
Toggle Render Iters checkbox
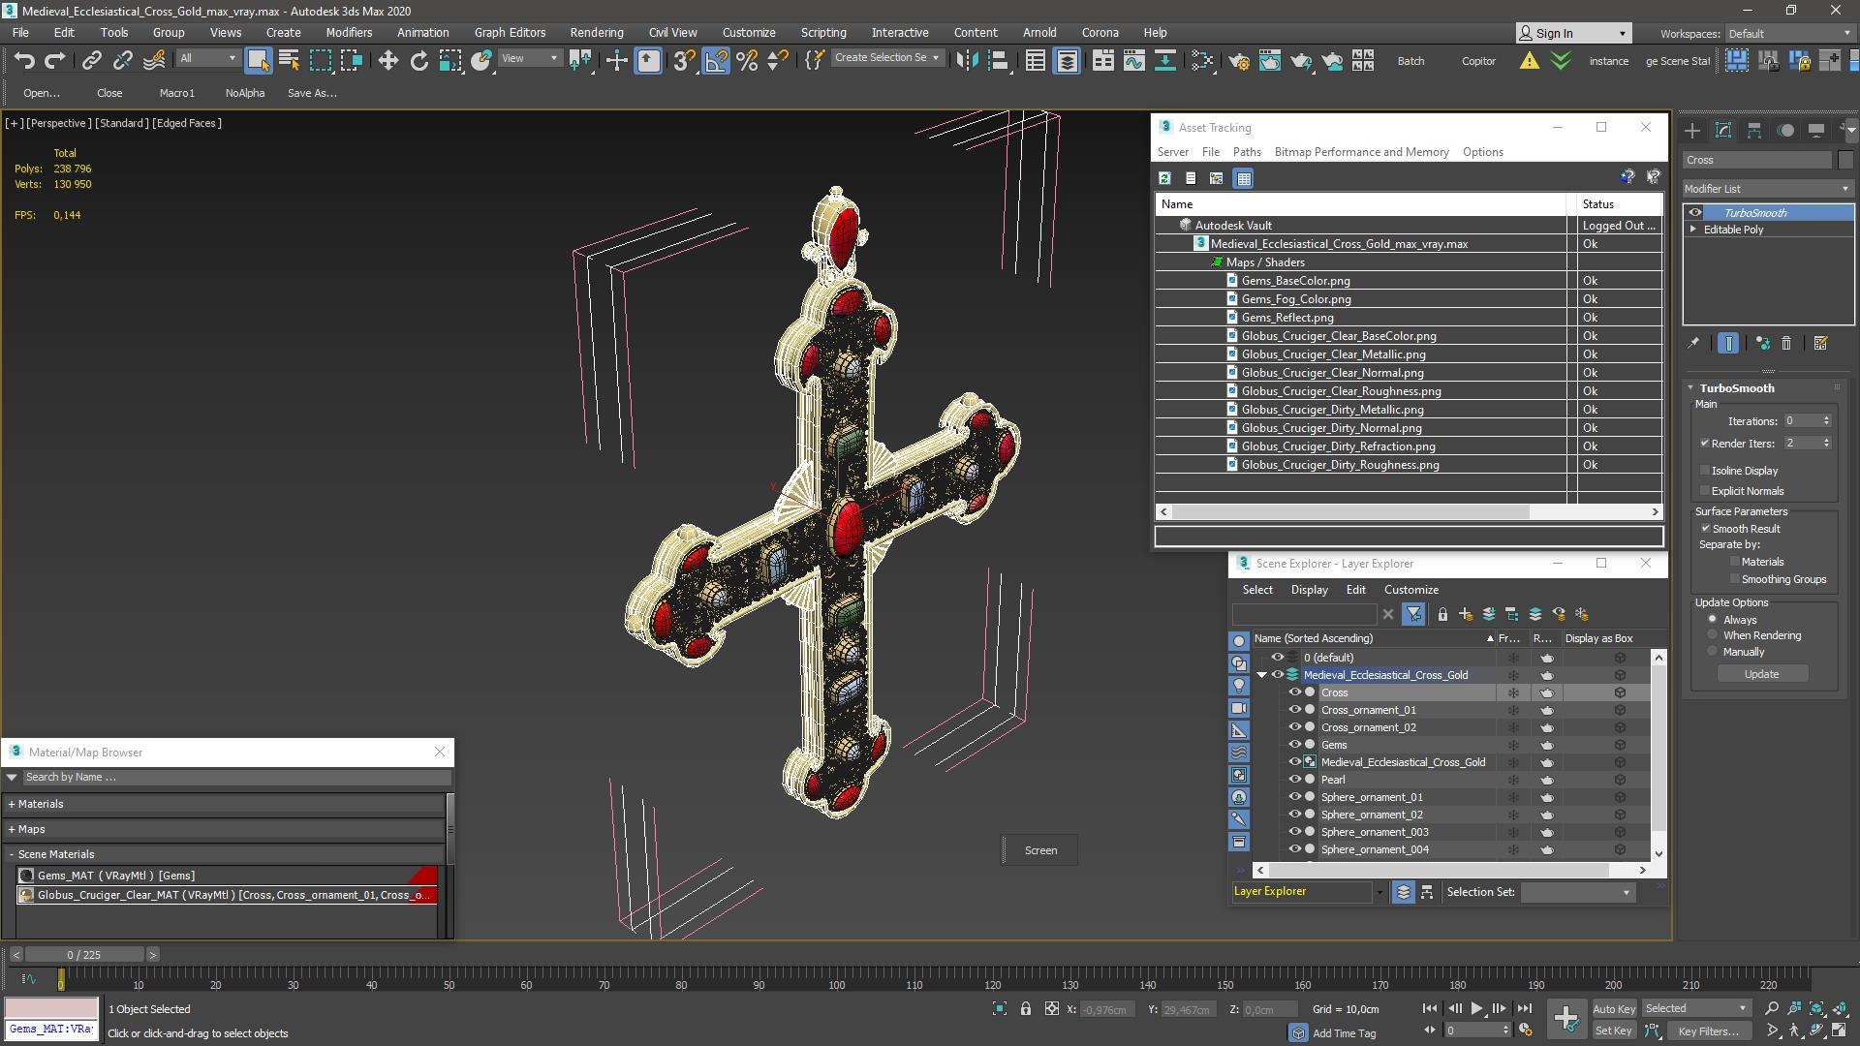click(x=1704, y=444)
